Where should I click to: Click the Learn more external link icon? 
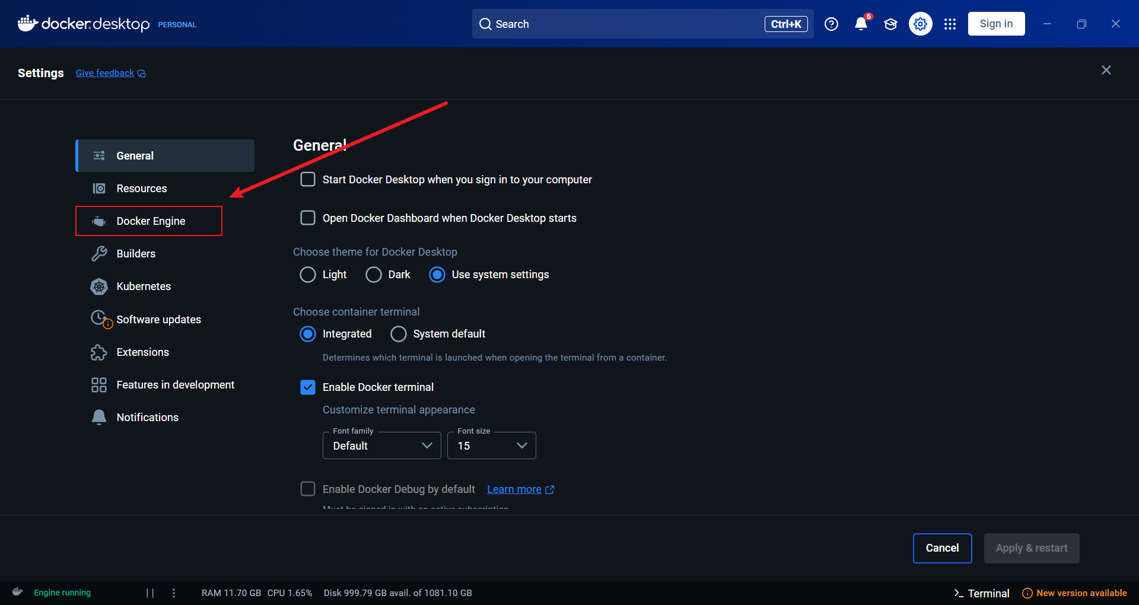pyautogui.click(x=549, y=490)
